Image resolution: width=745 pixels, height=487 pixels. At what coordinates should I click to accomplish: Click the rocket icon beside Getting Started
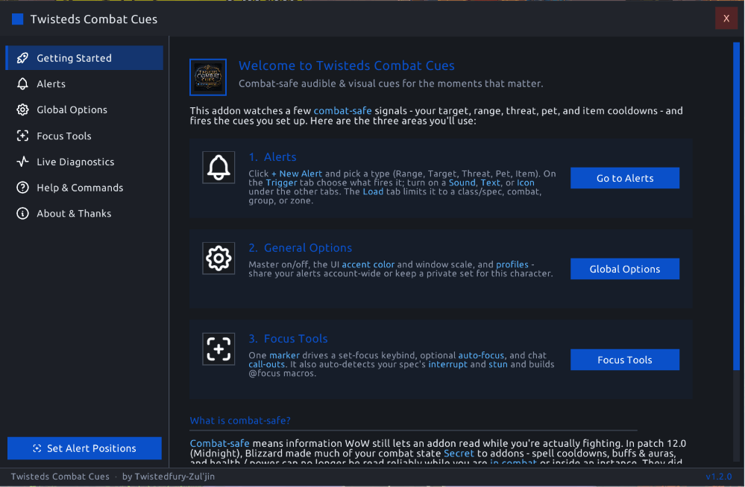click(x=22, y=58)
